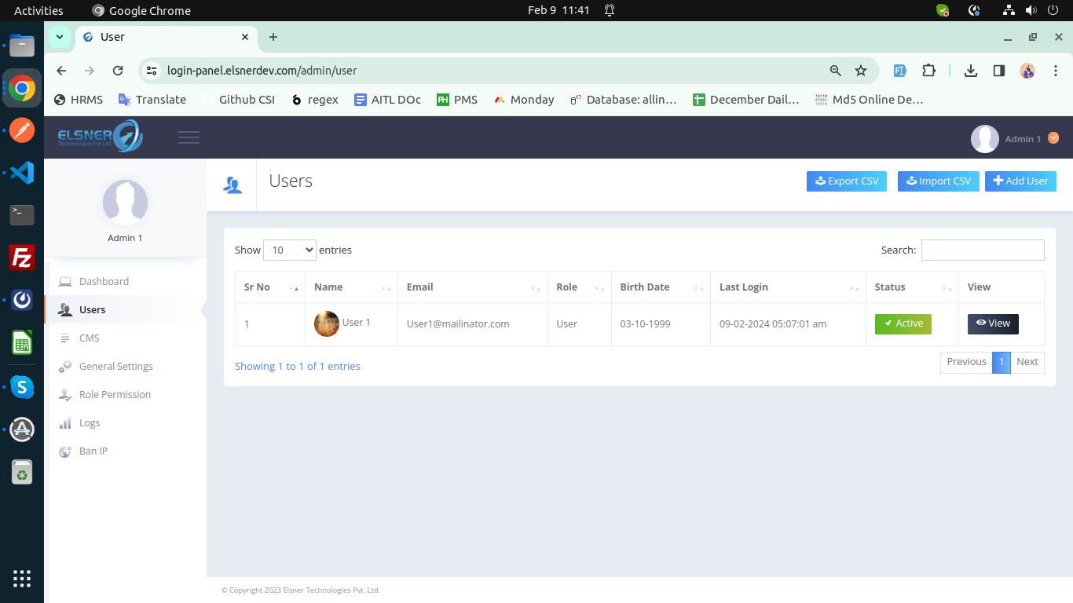This screenshot has width=1073, height=603.
Task: Add a new user
Action: [1020, 181]
